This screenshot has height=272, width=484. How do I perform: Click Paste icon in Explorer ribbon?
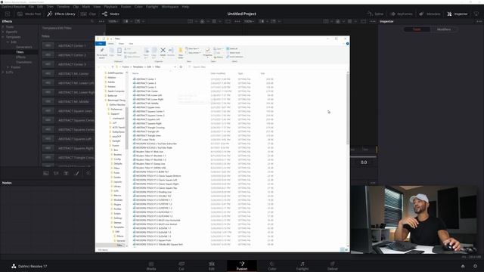(x=119, y=51)
